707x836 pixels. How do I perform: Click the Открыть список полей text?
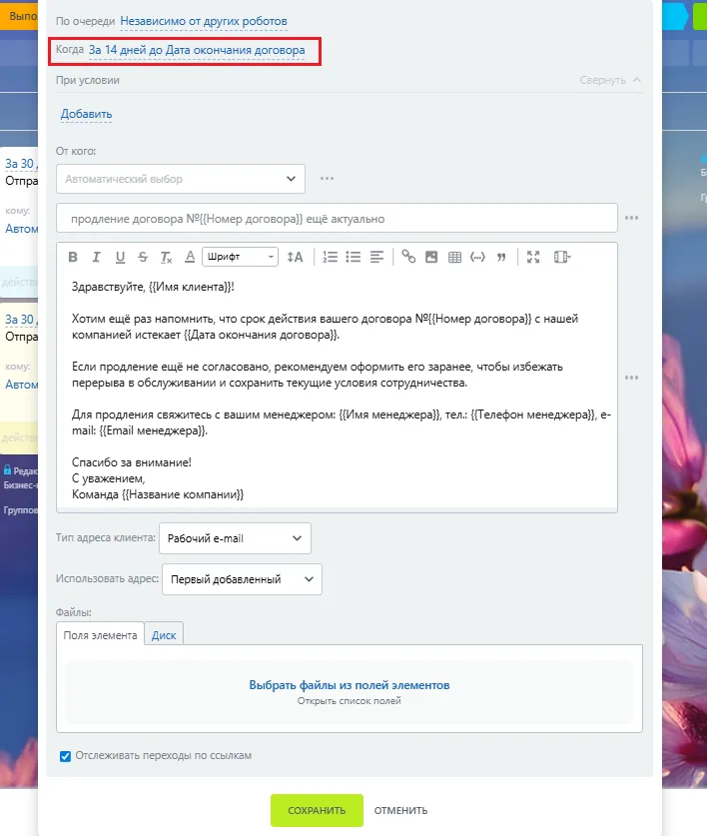click(350, 701)
